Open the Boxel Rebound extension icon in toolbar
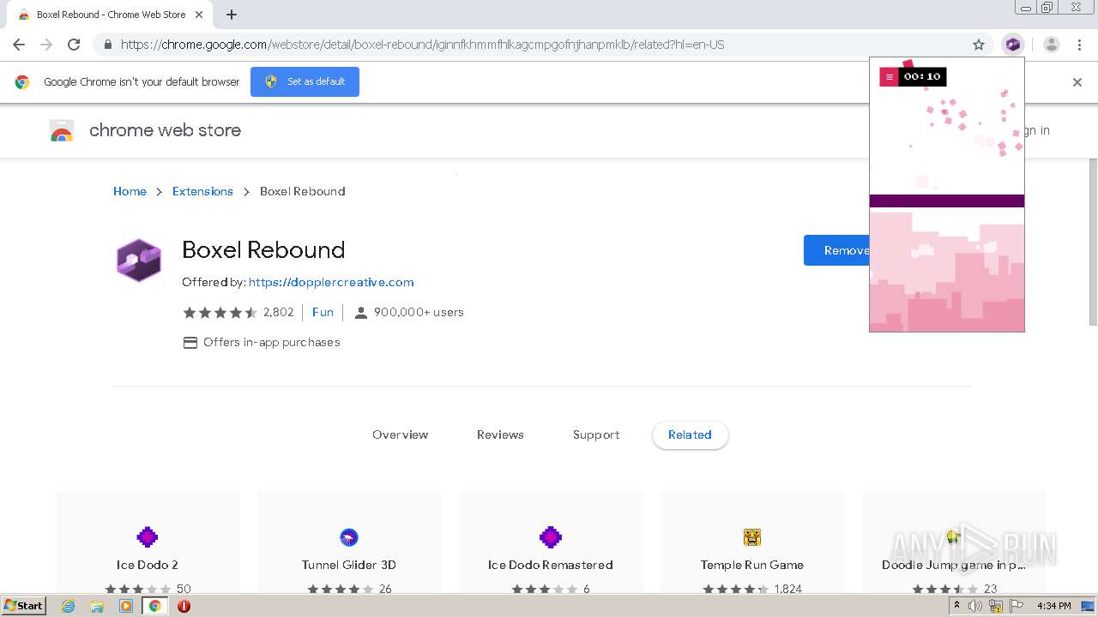Screen dimensions: 1098x617 [x=1013, y=45]
